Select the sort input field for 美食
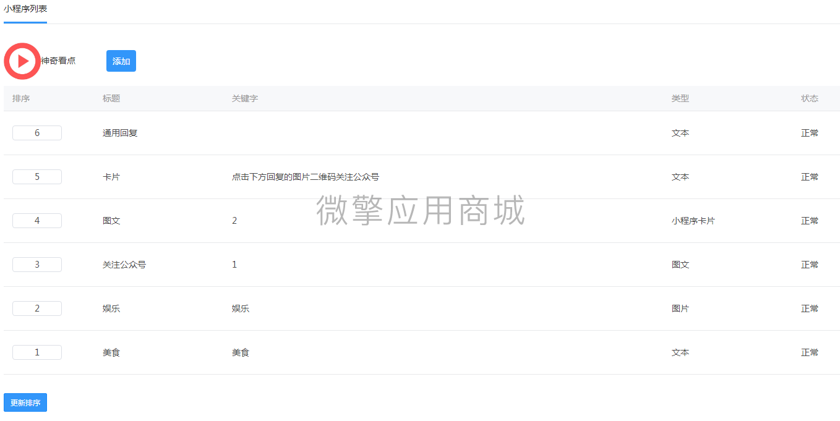Screen dimensions: 840x421 (x=36, y=352)
